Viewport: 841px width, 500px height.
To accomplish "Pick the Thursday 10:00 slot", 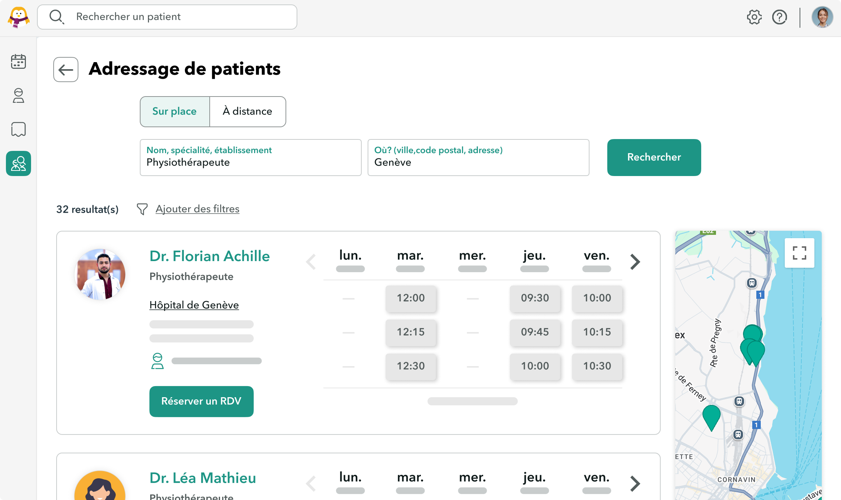I will [x=535, y=366].
